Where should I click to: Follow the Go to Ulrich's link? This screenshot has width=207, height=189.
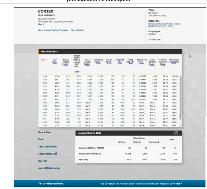coord(78,30)
